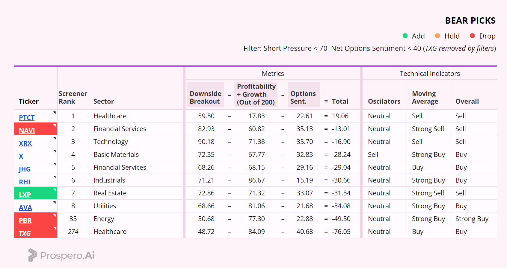Select the Sector column header
The image size is (507, 268).
tap(104, 101)
